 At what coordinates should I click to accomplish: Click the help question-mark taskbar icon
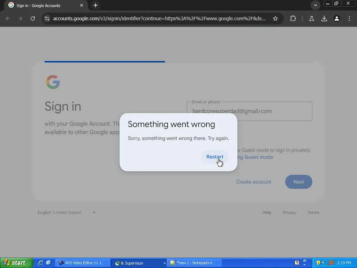coord(297,263)
